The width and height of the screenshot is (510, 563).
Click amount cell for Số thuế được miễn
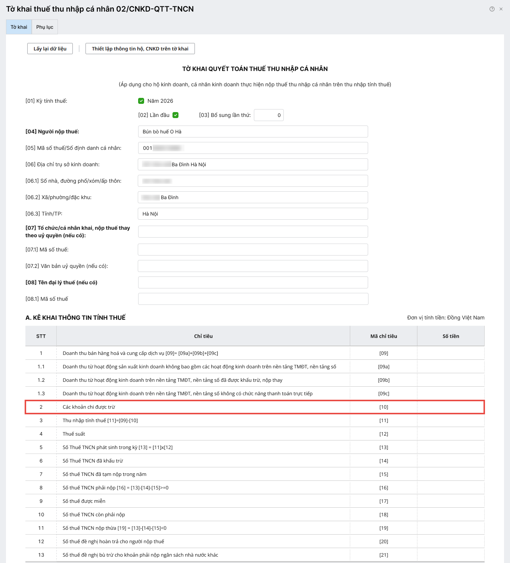pyautogui.click(x=451, y=501)
